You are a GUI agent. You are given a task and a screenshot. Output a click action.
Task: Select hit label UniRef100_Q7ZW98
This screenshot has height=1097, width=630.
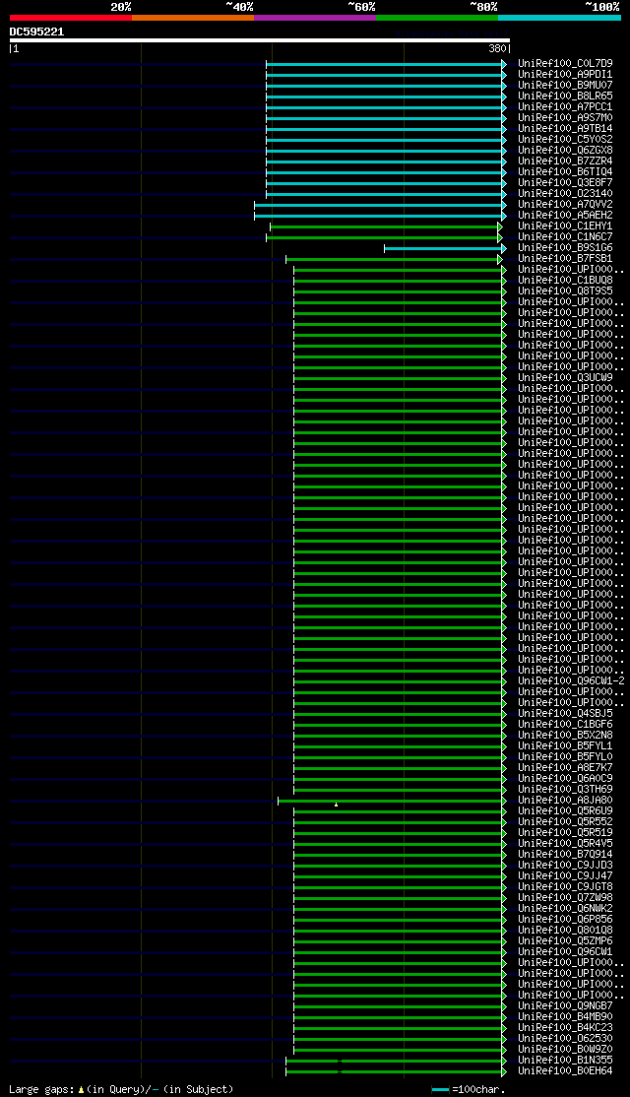click(x=566, y=898)
